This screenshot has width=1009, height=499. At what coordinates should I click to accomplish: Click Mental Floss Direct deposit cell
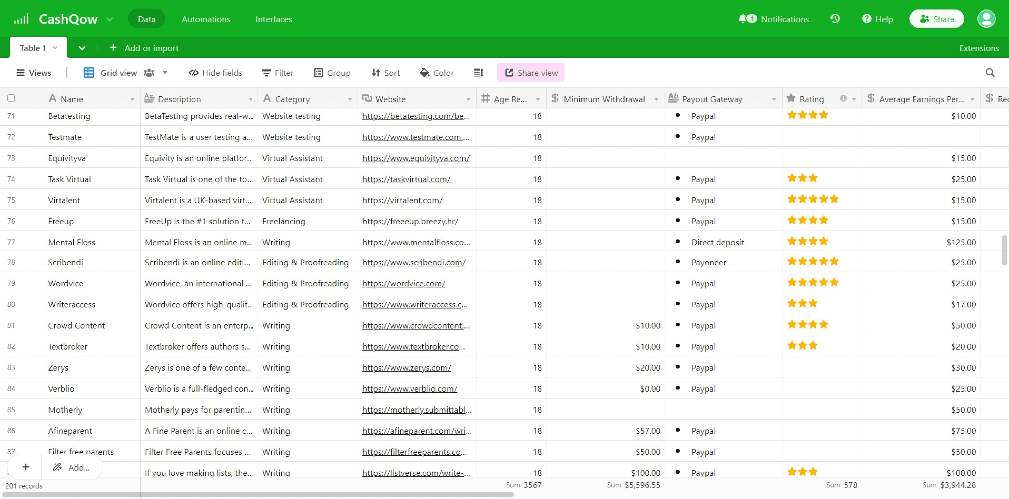pos(724,243)
